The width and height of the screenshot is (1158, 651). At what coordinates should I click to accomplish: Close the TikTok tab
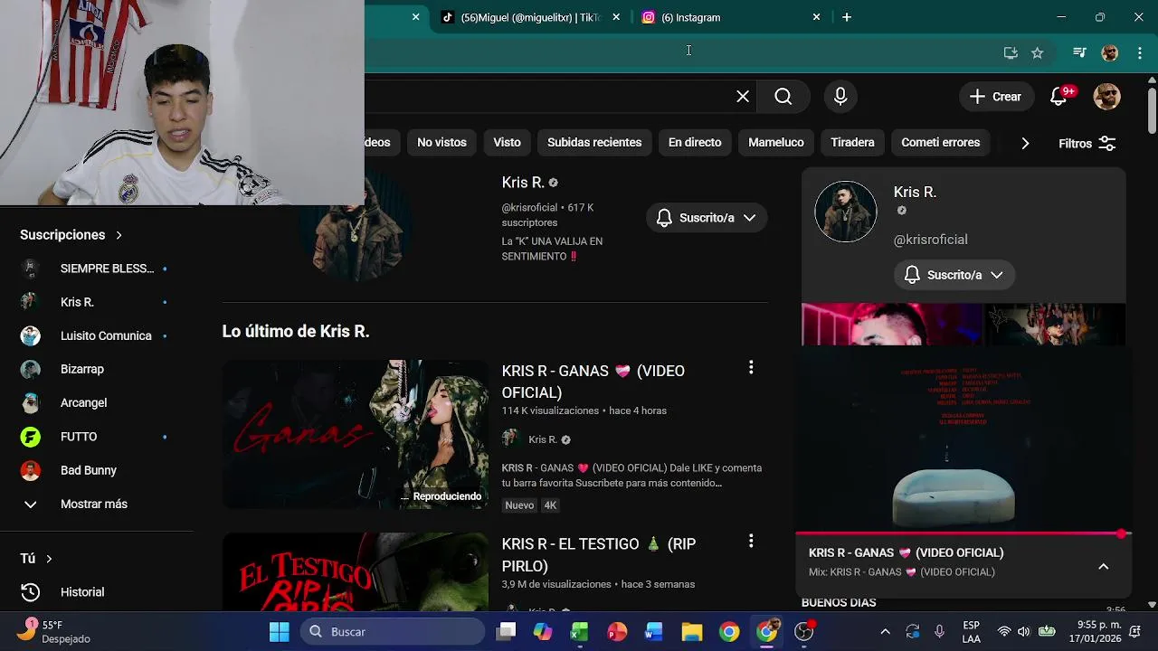click(616, 17)
